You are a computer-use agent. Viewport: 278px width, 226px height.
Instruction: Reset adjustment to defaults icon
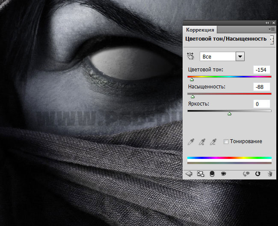pos(257,174)
